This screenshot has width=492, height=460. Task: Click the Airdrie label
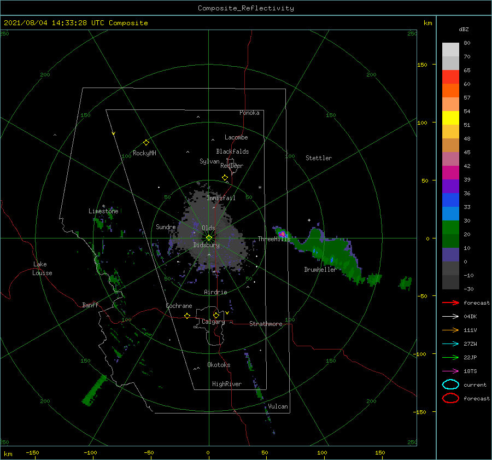(x=215, y=292)
